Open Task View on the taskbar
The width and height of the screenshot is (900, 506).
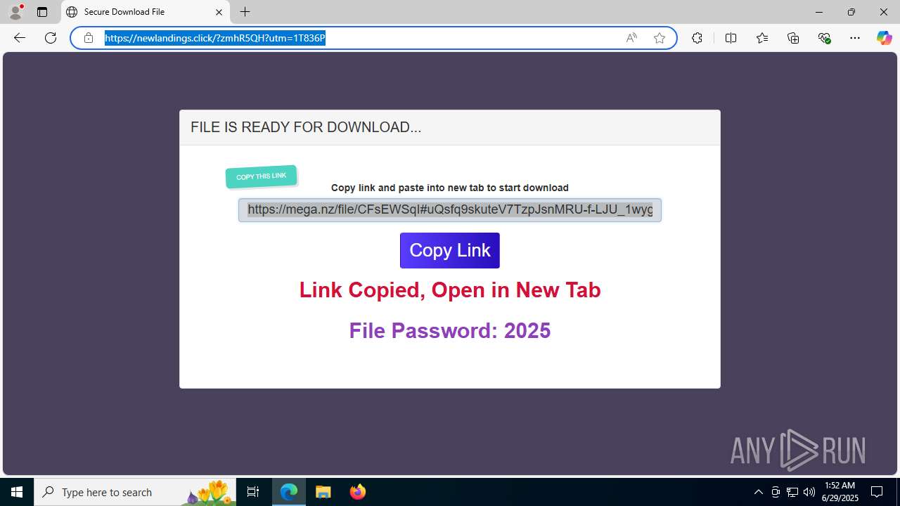click(253, 492)
